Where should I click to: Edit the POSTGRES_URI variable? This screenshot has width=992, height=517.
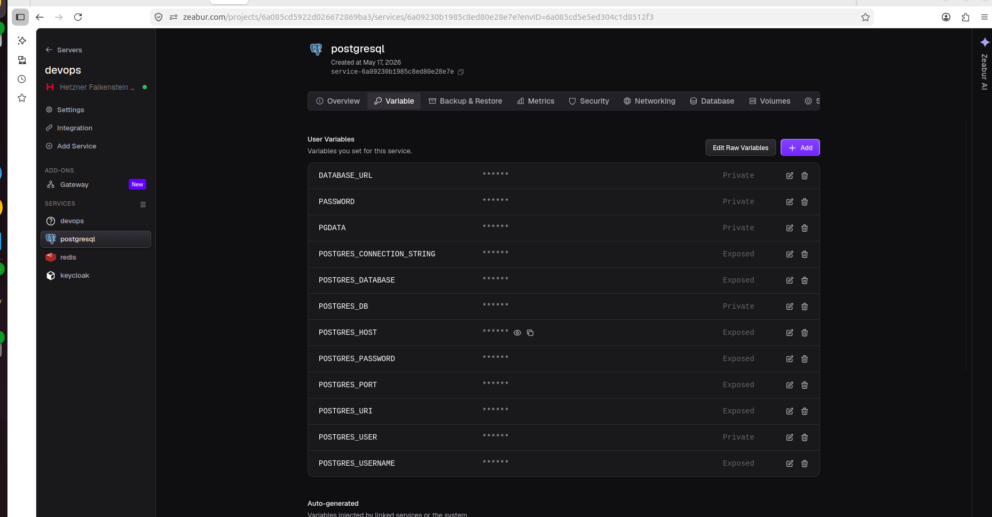point(790,411)
